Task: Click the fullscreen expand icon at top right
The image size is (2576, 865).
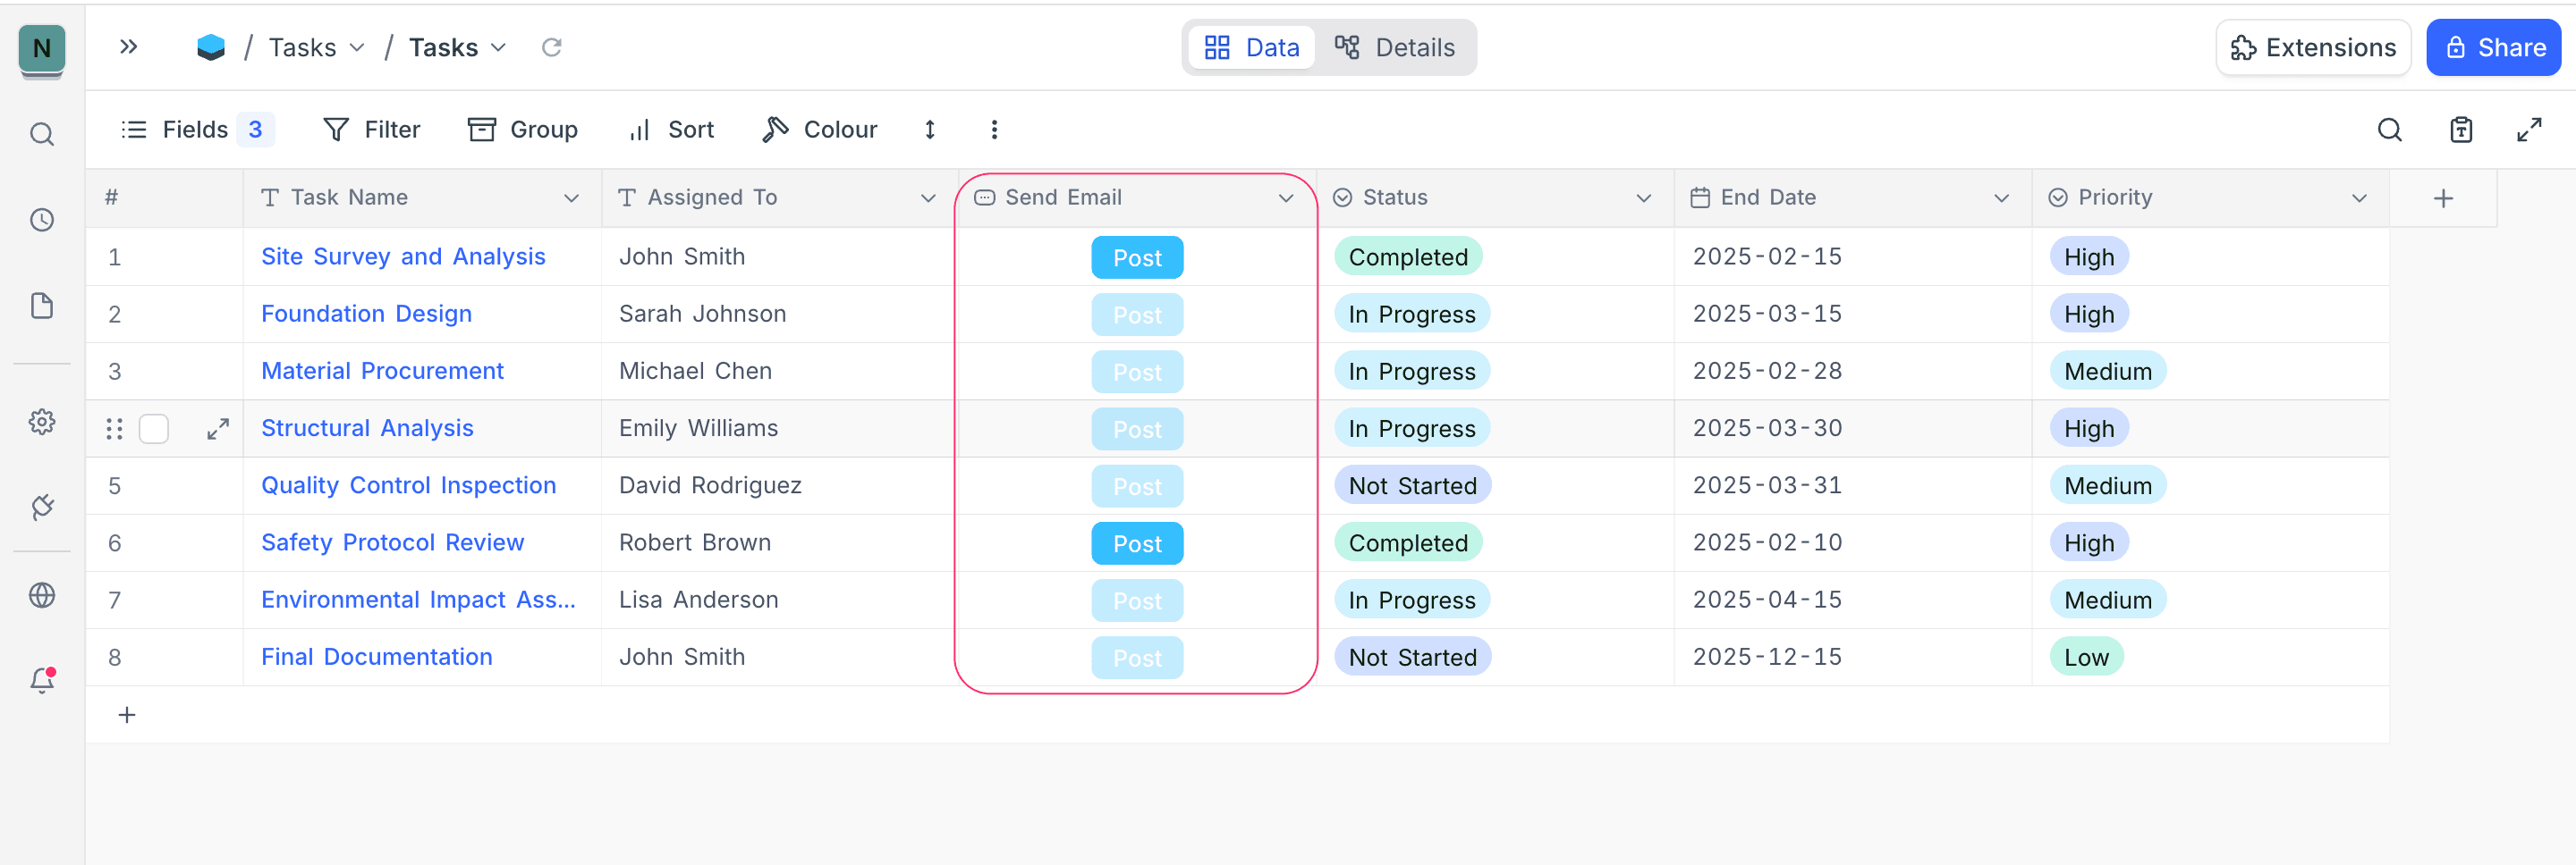Action: click(2528, 130)
